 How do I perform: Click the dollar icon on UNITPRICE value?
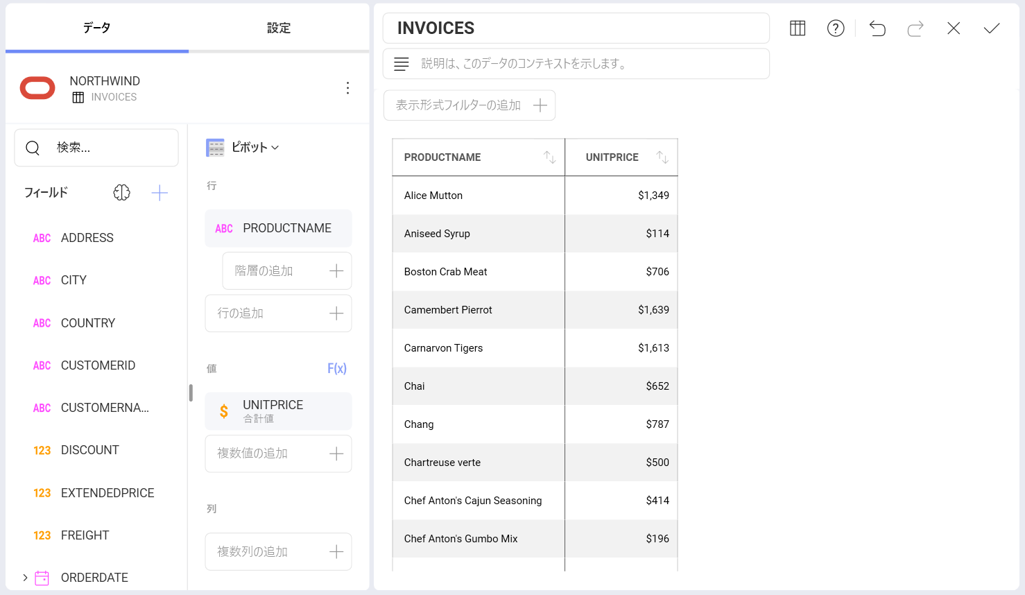pos(224,411)
